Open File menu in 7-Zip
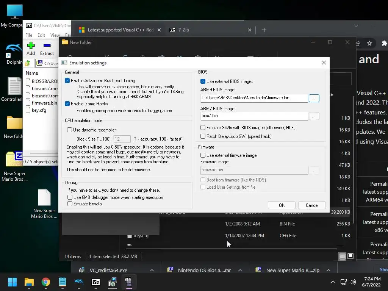This screenshot has height=291, width=388. coord(29,35)
